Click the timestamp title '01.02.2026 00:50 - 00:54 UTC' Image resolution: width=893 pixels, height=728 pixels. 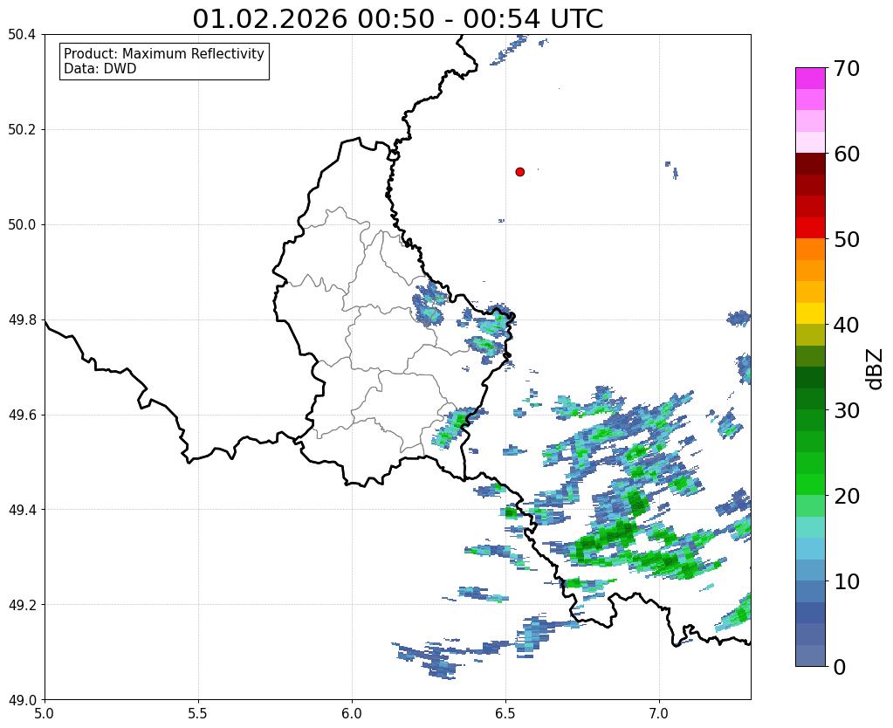point(397,19)
